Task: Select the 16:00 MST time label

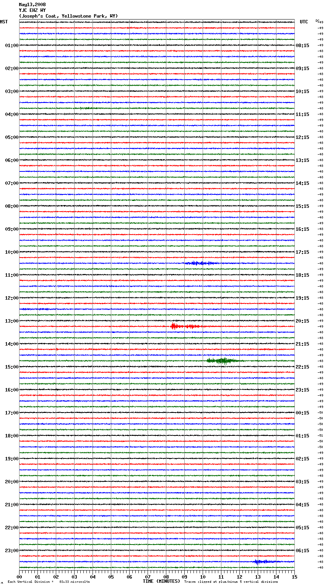Action: coord(12,390)
